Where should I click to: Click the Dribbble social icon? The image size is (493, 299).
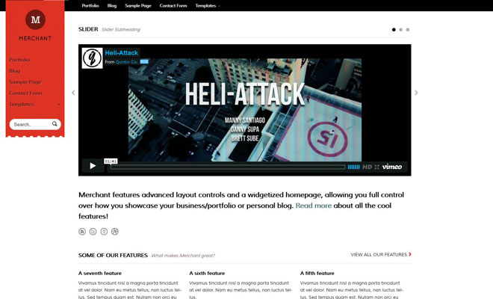(115, 232)
